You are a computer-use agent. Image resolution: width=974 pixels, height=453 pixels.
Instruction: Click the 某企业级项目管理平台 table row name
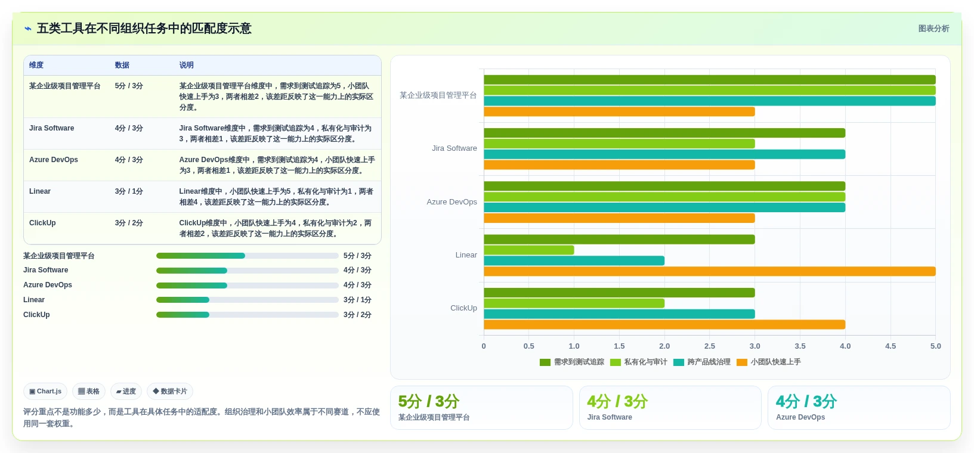(x=65, y=86)
